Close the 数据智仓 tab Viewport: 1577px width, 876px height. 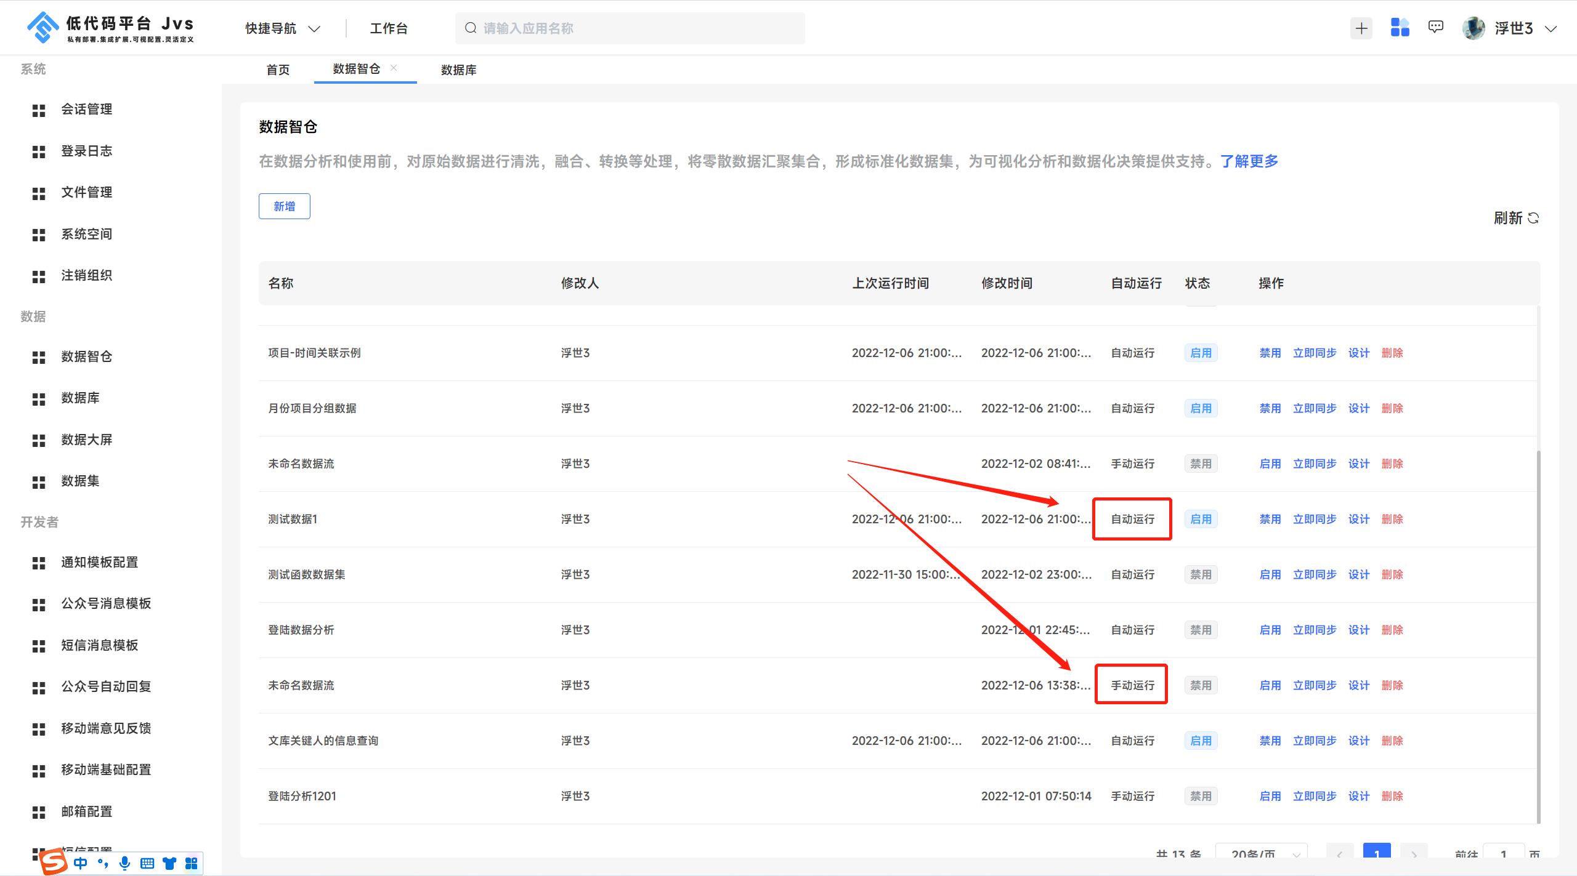[394, 68]
